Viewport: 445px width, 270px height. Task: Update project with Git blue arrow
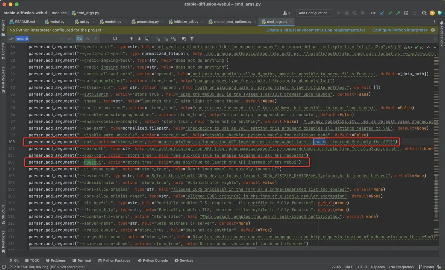tap(382, 13)
